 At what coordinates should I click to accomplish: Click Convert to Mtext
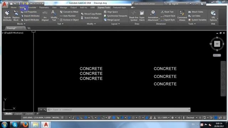[x=69, y=12]
